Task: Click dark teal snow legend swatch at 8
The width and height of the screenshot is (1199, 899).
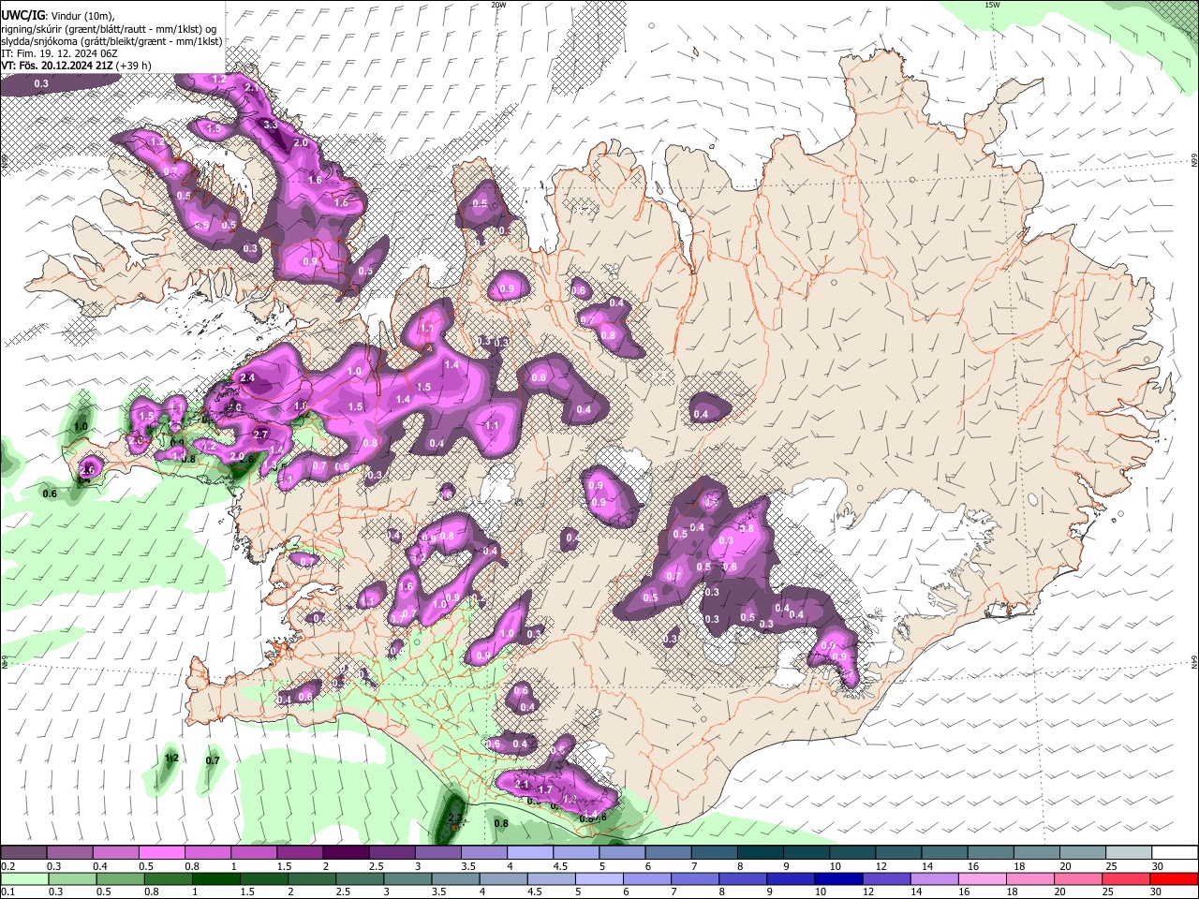Action: pyautogui.click(x=760, y=853)
